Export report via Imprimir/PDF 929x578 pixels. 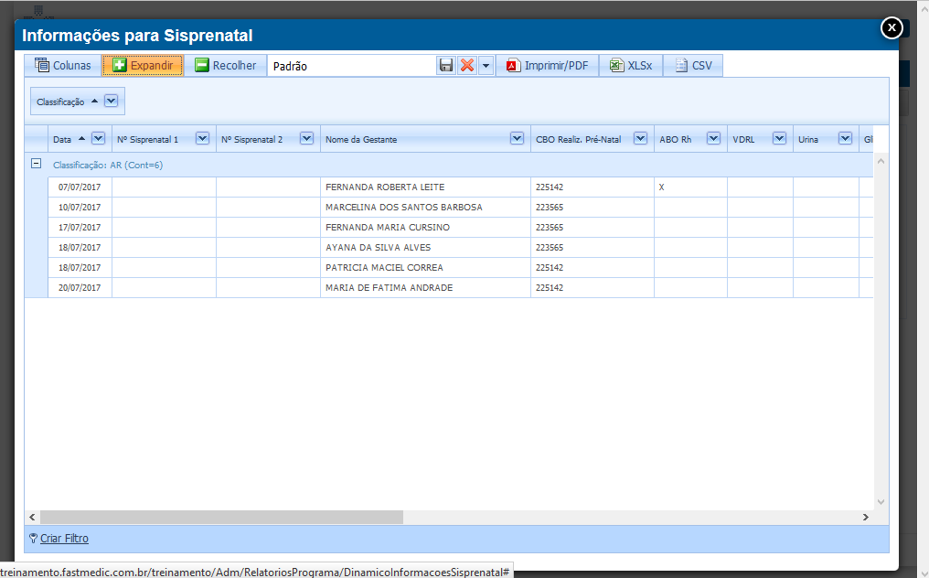547,65
